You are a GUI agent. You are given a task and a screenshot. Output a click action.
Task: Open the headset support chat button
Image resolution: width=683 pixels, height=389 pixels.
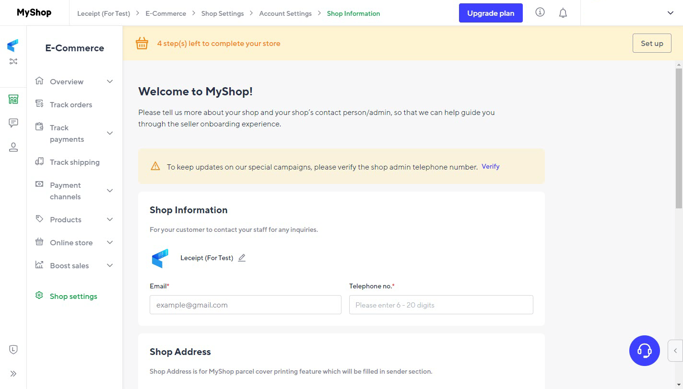pyautogui.click(x=644, y=351)
